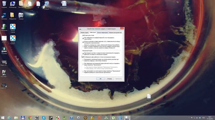Enable automatic Apps view on Start checkbox

[x=83, y=64]
